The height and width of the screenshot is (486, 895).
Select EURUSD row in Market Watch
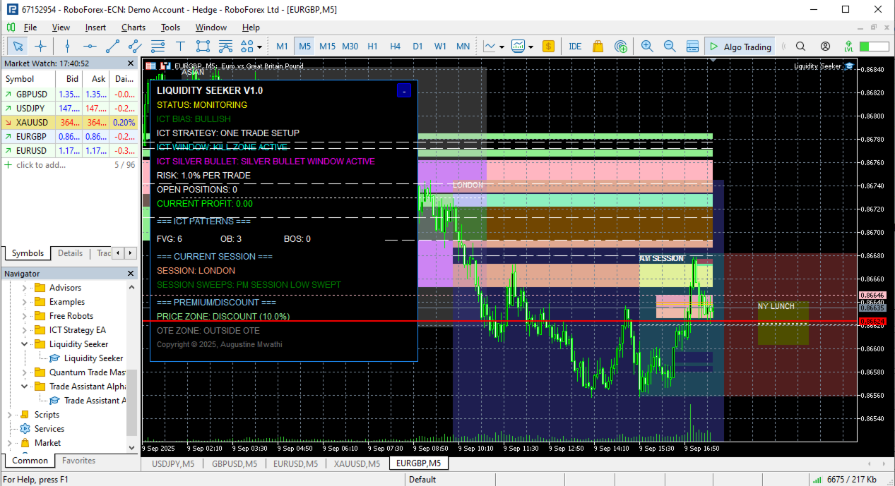click(x=70, y=150)
